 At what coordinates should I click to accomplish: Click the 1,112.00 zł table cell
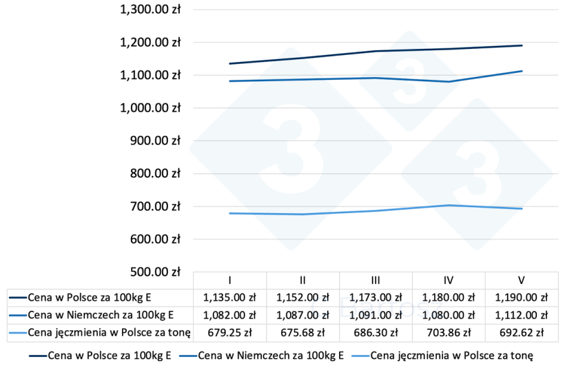pyautogui.click(x=522, y=315)
